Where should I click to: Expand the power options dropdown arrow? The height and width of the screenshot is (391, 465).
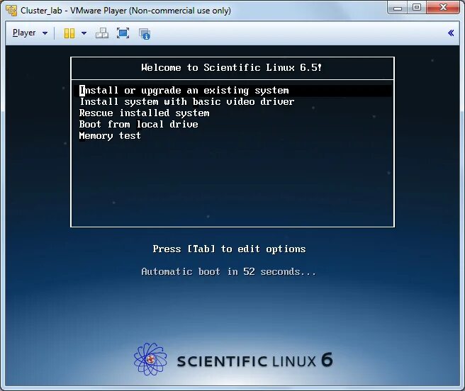(84, 33)
